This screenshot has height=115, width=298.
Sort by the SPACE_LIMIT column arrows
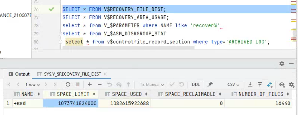[x=94, y=94]
